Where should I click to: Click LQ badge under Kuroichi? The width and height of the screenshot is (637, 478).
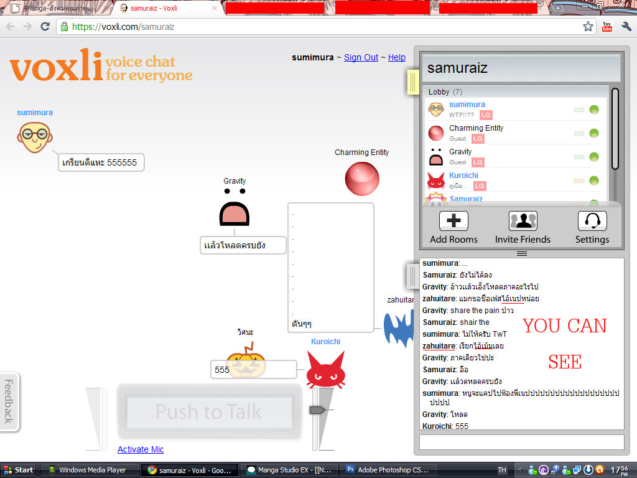pyautogui.click(x=480, y=185)
